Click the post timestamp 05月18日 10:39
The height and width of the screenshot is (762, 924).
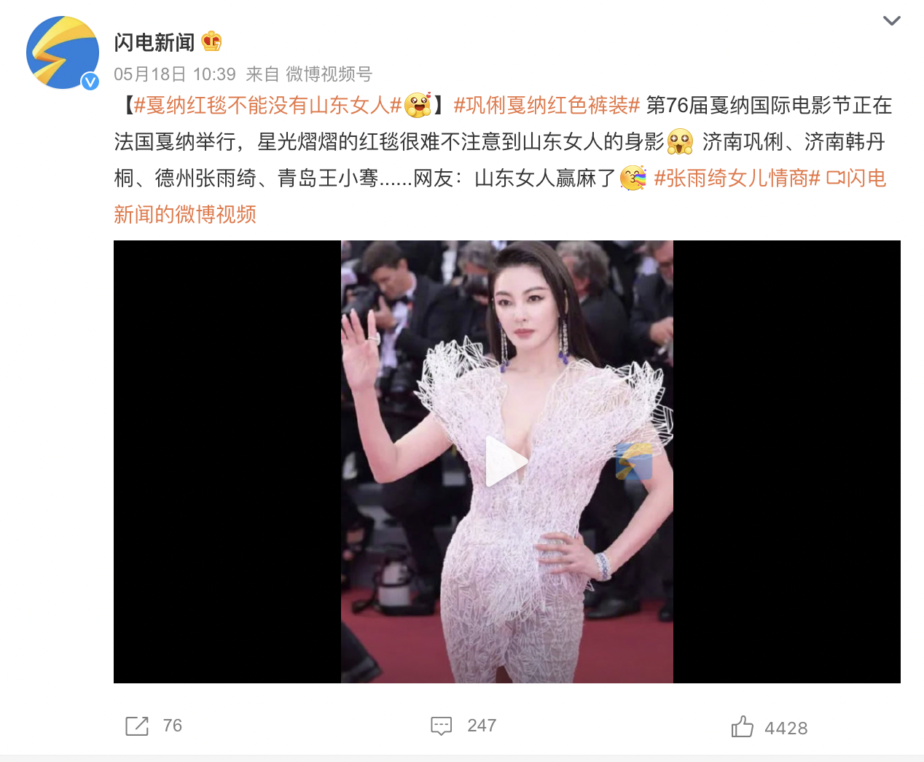[x=175, y=74]
